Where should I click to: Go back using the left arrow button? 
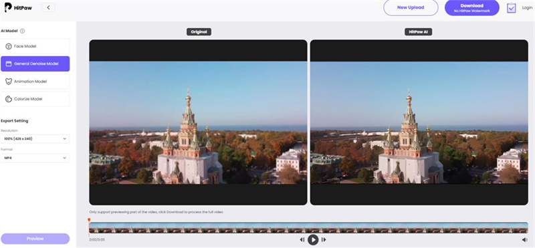coord(48,7)
